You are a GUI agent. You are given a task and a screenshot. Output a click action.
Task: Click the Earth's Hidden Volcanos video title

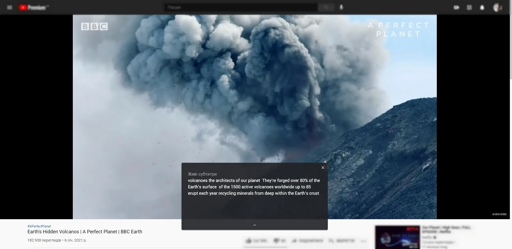[85, 232]
